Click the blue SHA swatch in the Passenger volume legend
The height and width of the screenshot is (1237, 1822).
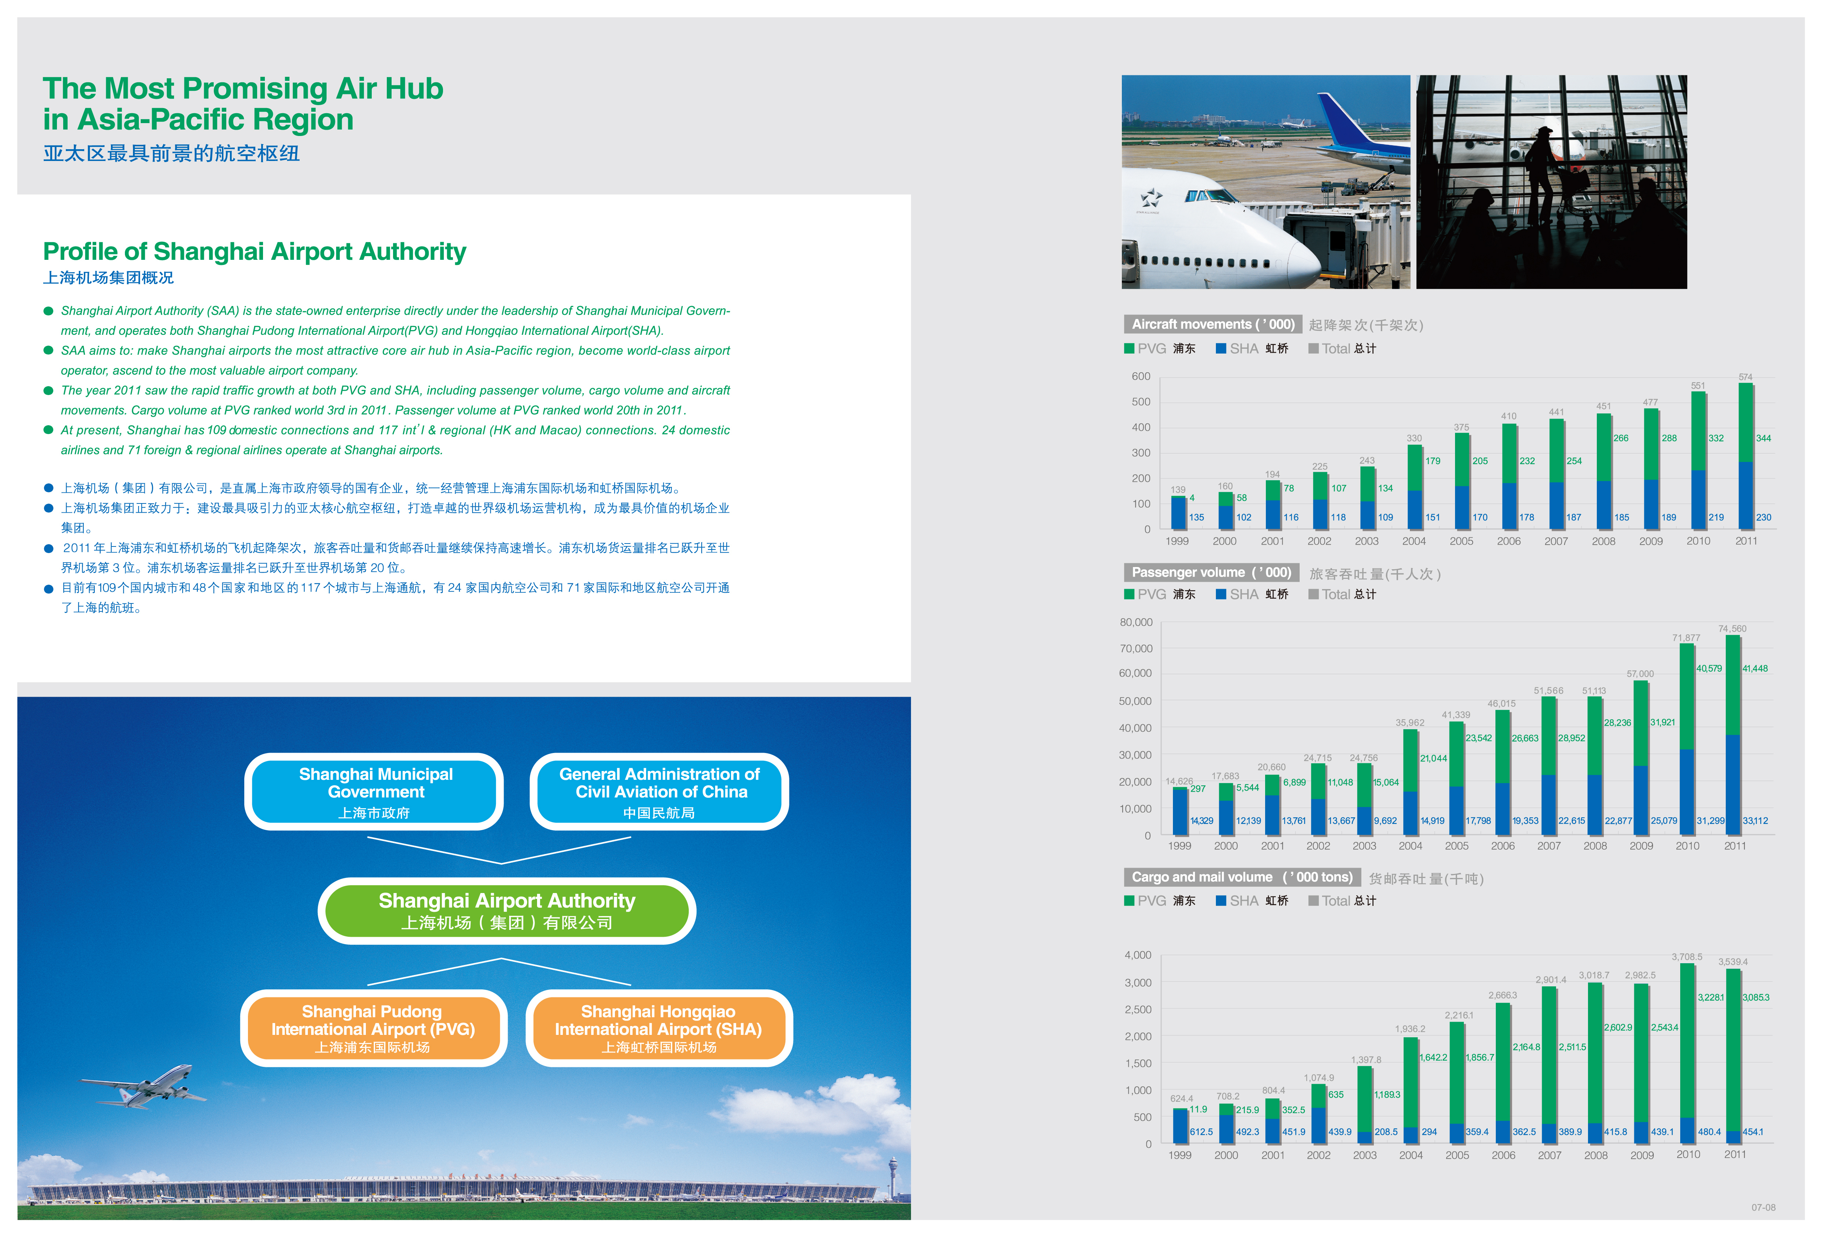click(1221, 594)
